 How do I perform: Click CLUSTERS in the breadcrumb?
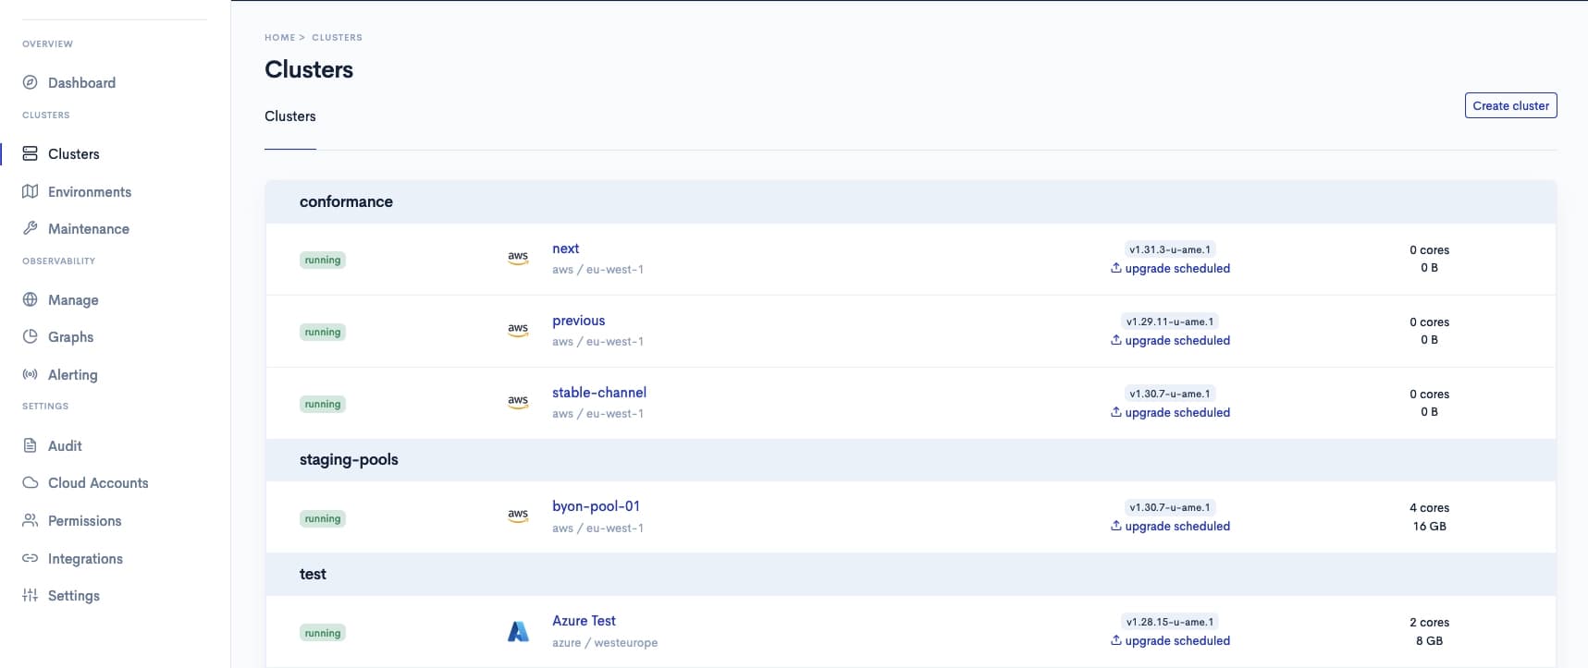[337, 38]
